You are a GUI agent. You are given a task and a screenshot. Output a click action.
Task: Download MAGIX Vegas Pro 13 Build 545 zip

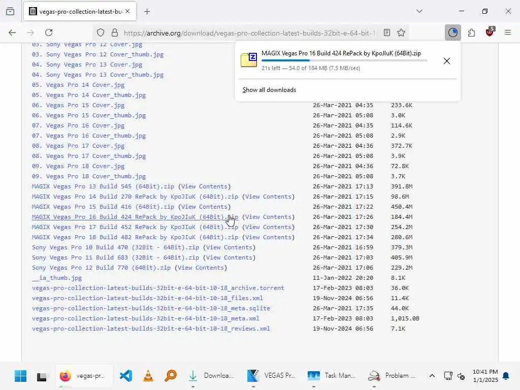pyautogui.click(x=103, y=186)
